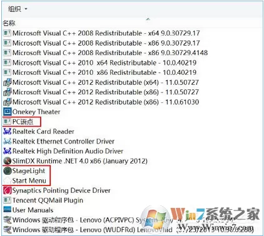
Task: Click the User Manuals icon
Action: (7, 210)
